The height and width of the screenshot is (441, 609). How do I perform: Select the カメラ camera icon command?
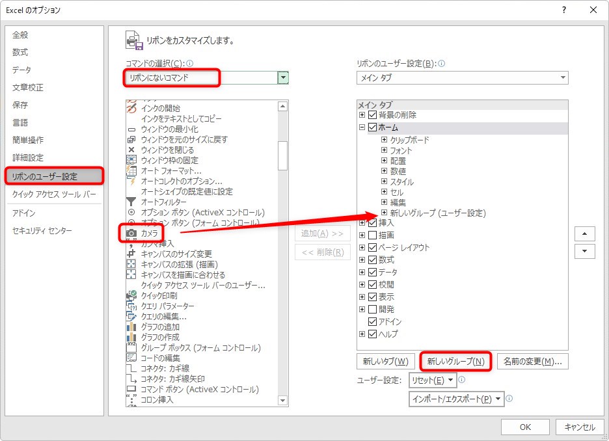[131, 233]
